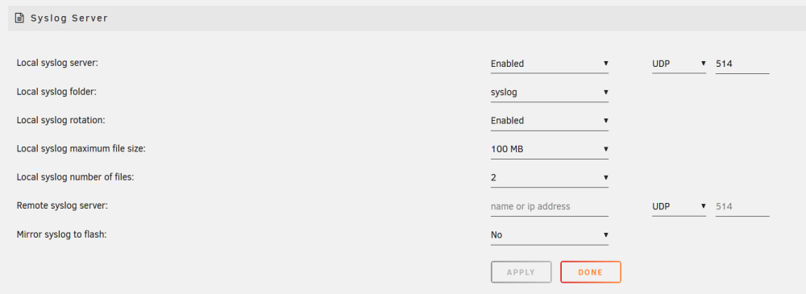Image resolution: width=806 pixels, height=294 pixels.
Task: Click the Remote syslog server address field
Action: pyautogui.click(x=550, y=207)
